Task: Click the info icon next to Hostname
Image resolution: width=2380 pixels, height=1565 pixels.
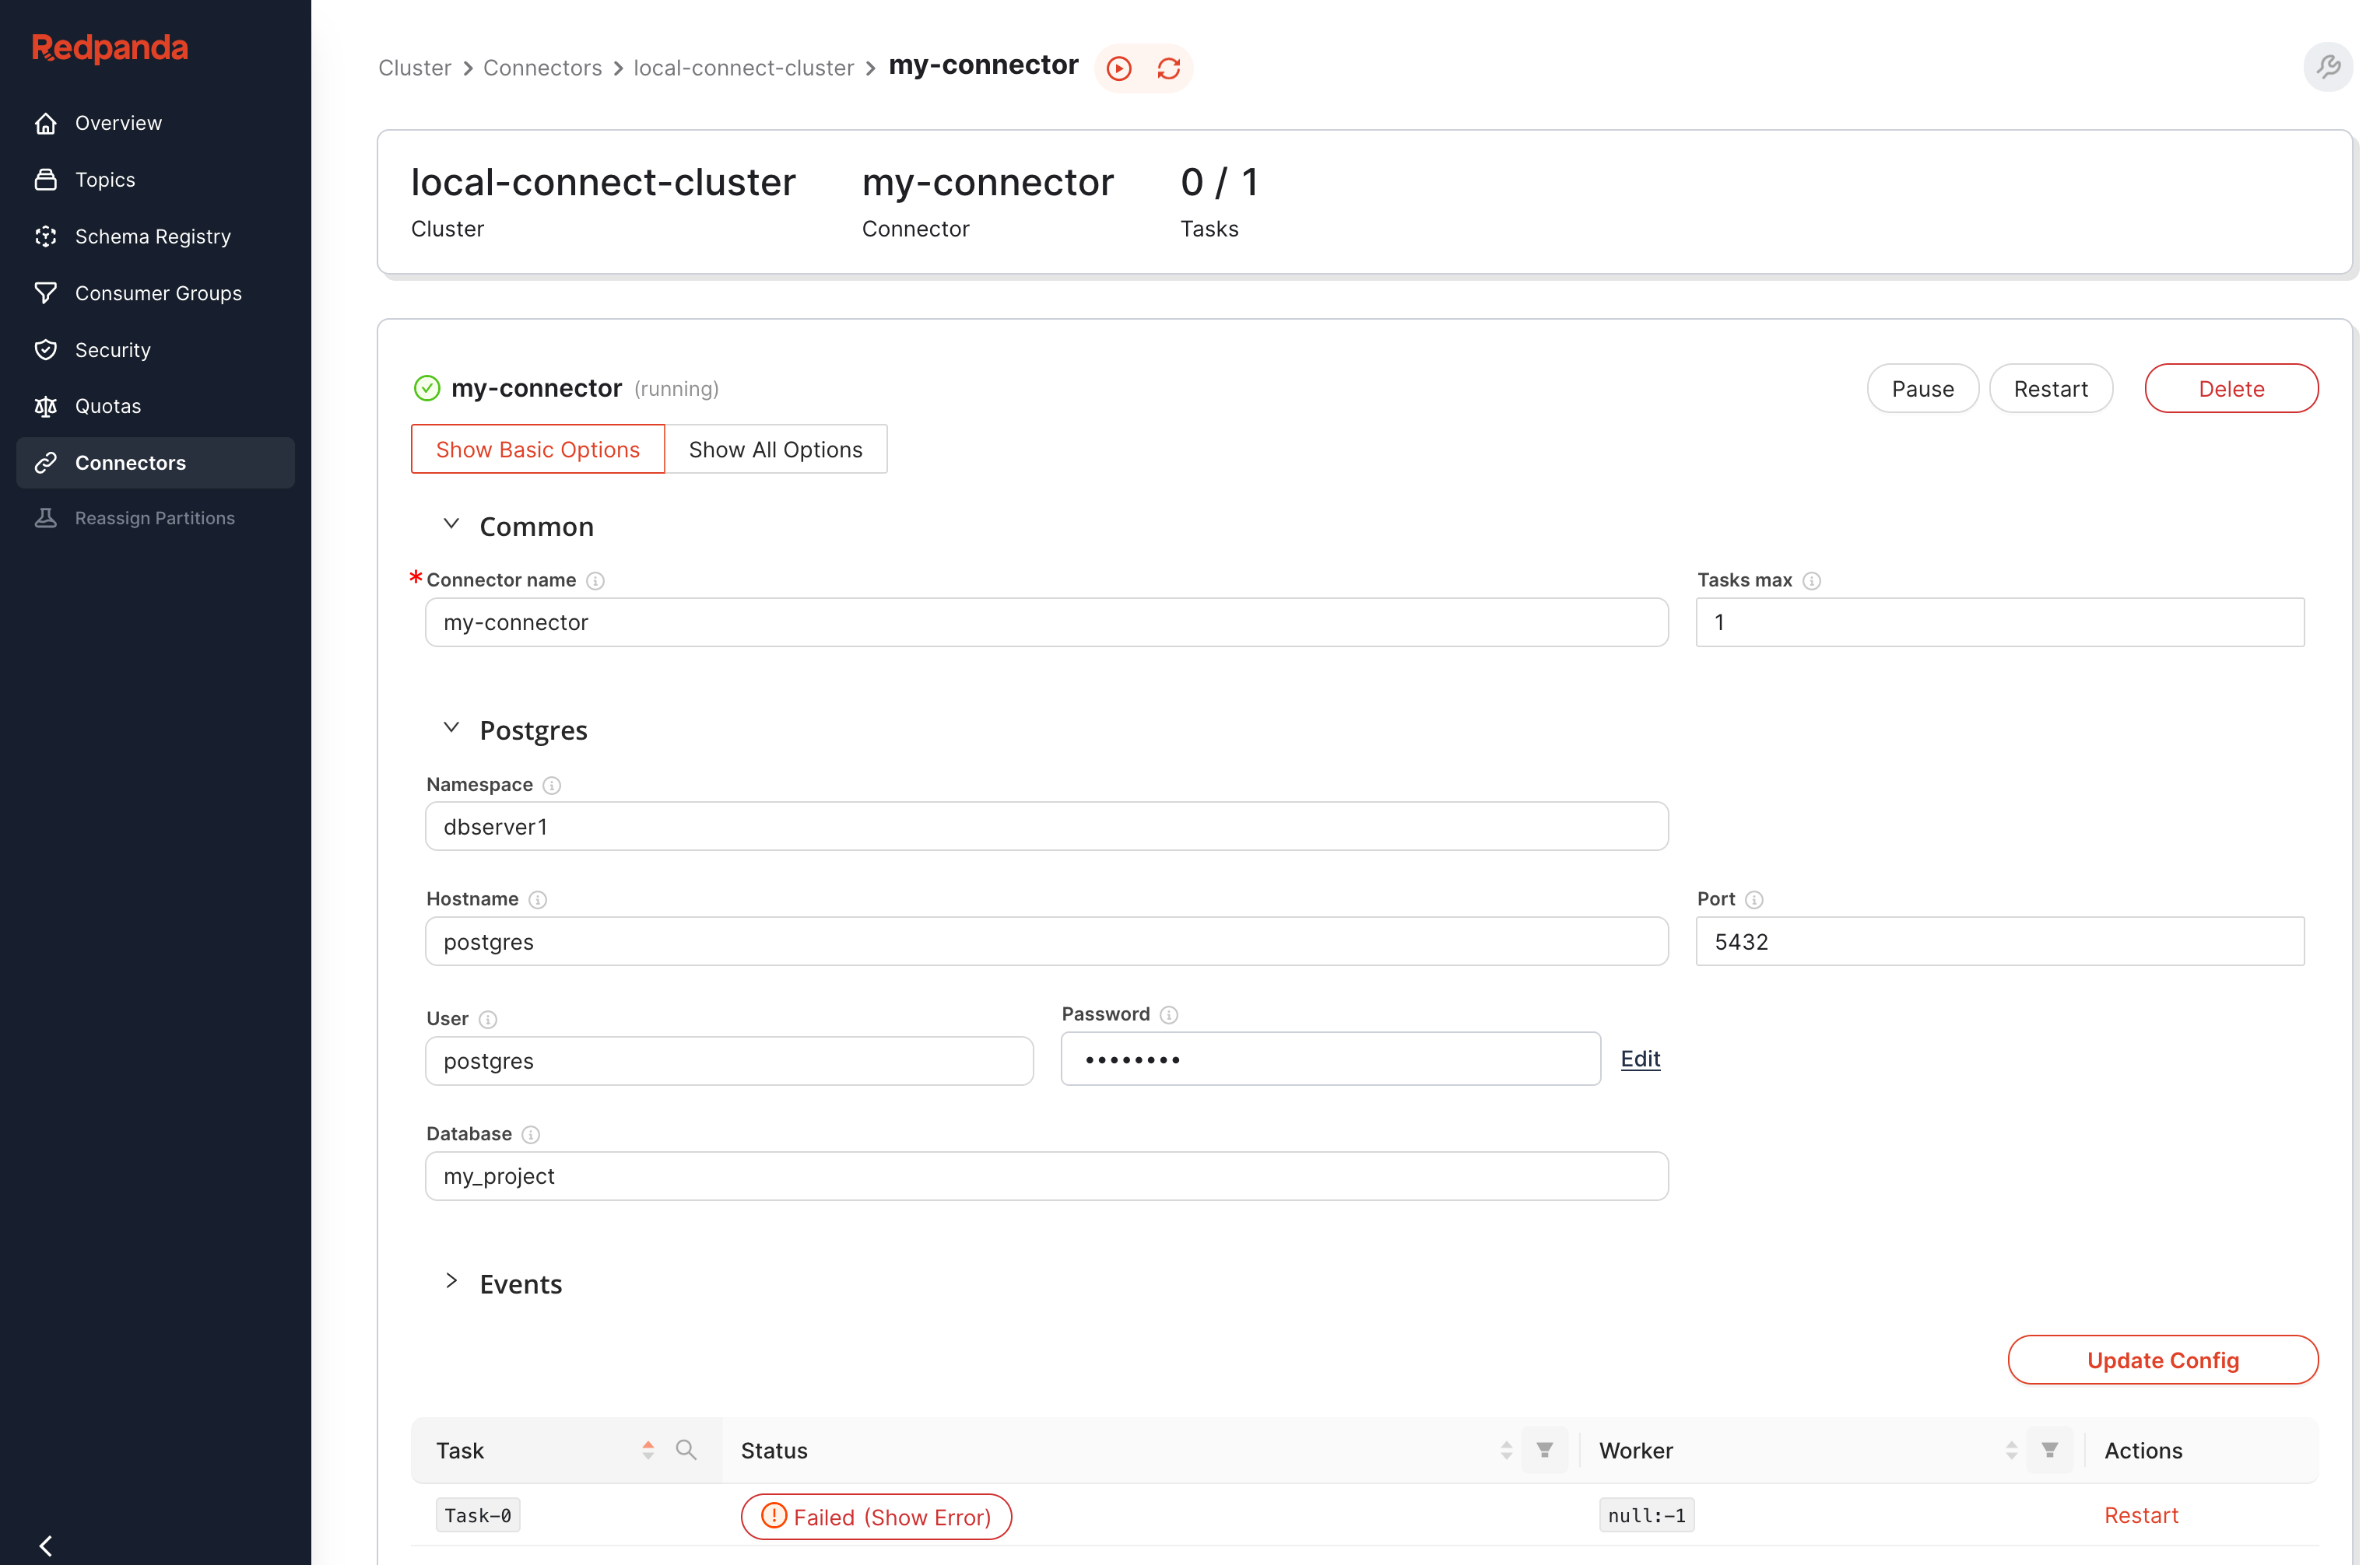Action: click(538, 899)
